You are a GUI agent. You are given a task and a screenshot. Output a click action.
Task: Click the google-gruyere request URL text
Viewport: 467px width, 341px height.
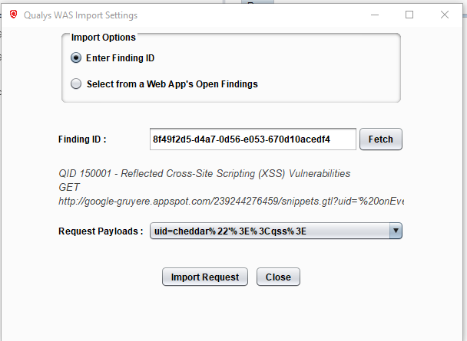tap(230, 202)
